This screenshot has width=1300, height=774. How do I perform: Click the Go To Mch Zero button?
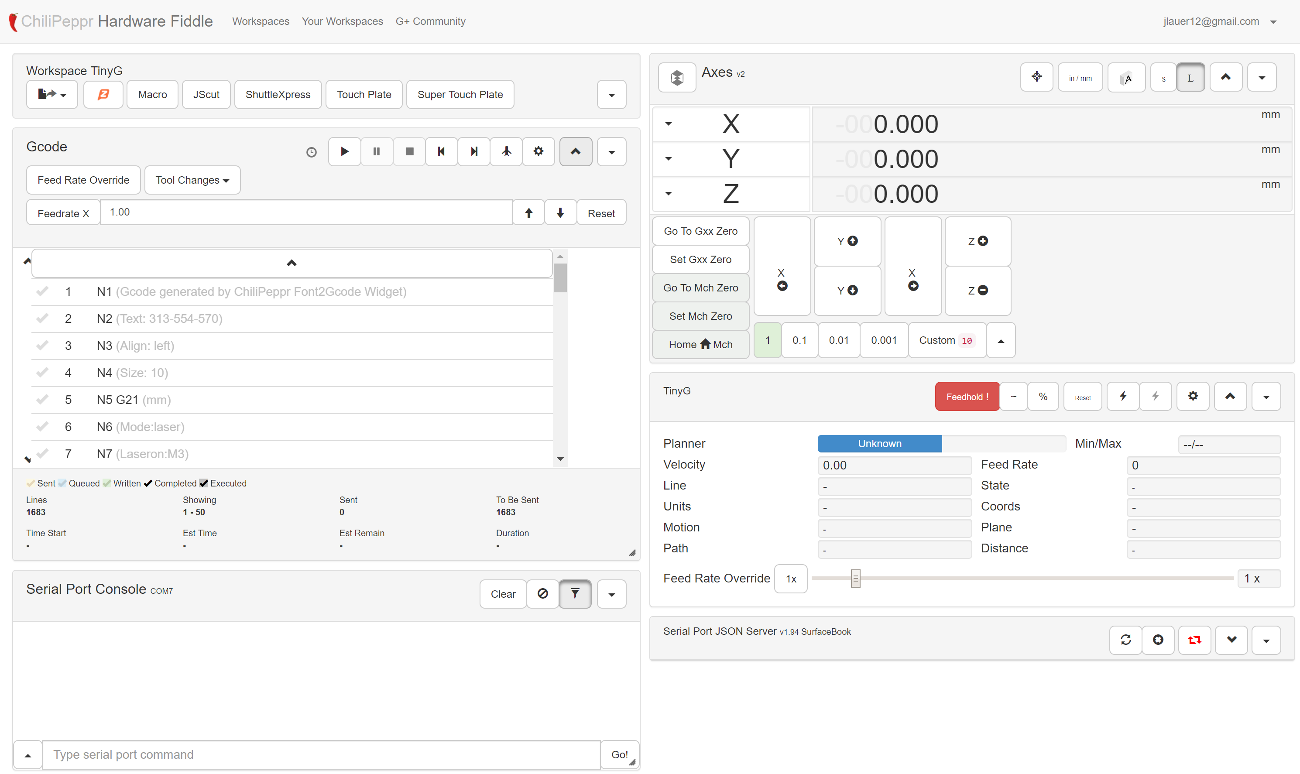[700, 288]
